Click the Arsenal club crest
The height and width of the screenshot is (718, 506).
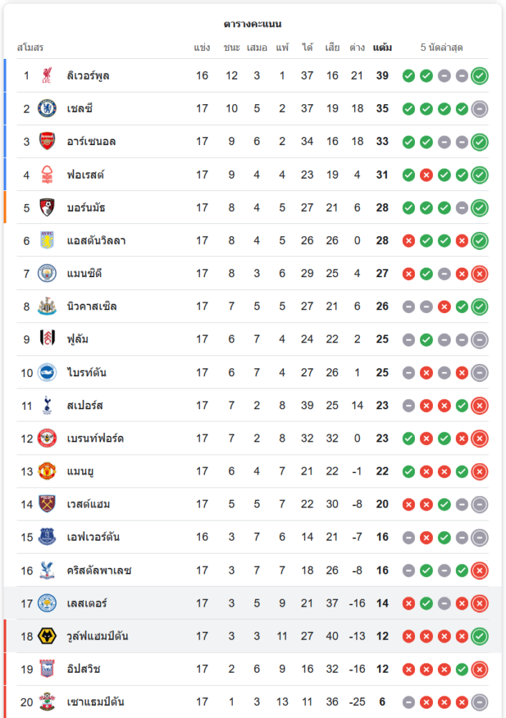tap(47, 141)
